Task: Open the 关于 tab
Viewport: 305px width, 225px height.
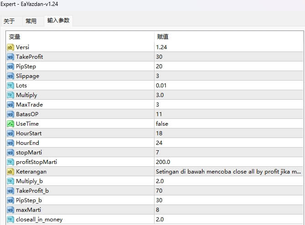Action: click(9, 21)
